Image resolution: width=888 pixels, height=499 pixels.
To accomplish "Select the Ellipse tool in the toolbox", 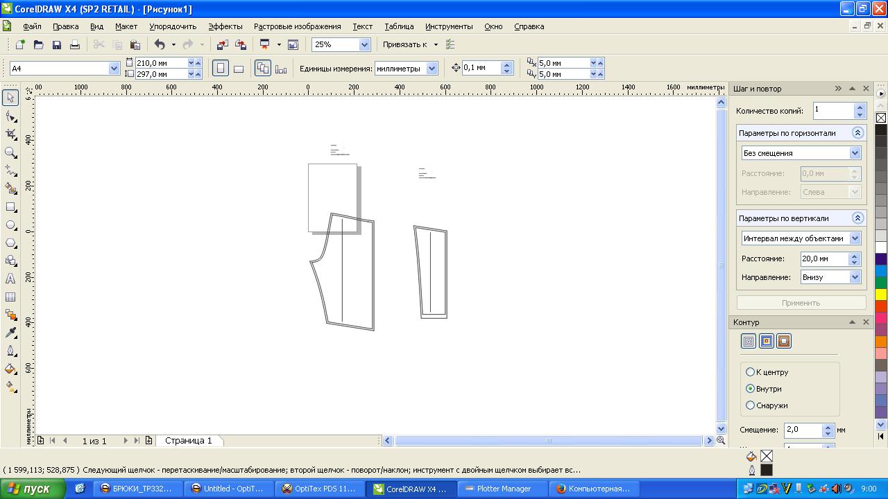I will (x=10, y=225).
